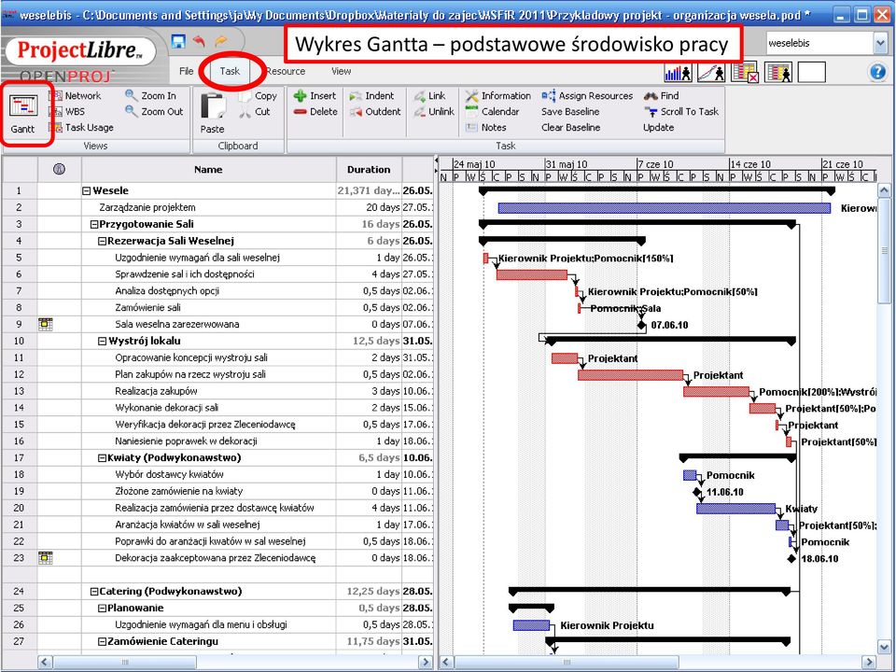Open the Calendar option
Viewport: 896px width, 672px height.
492,111
